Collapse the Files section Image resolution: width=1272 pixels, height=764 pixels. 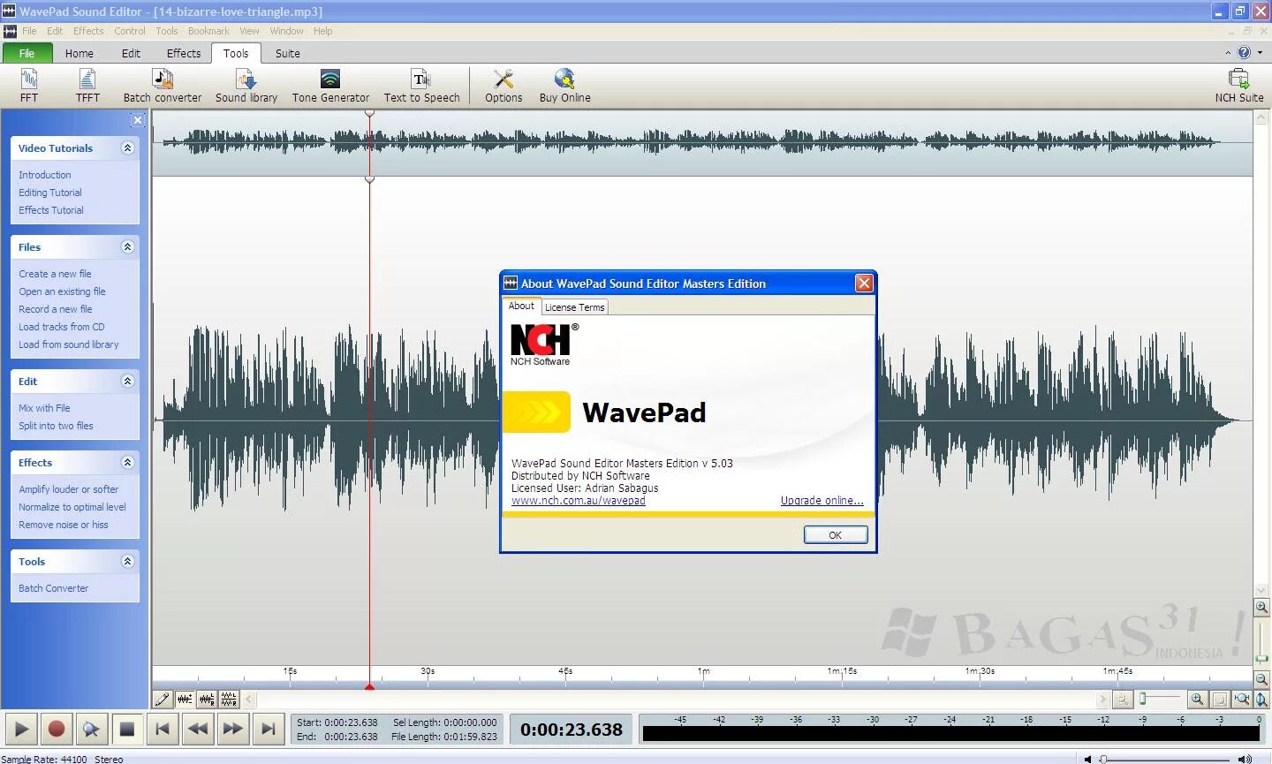tap(127, 247)
